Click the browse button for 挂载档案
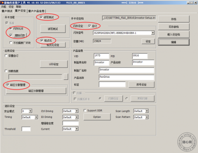The image size is (198, 153). tap(66, 77)
